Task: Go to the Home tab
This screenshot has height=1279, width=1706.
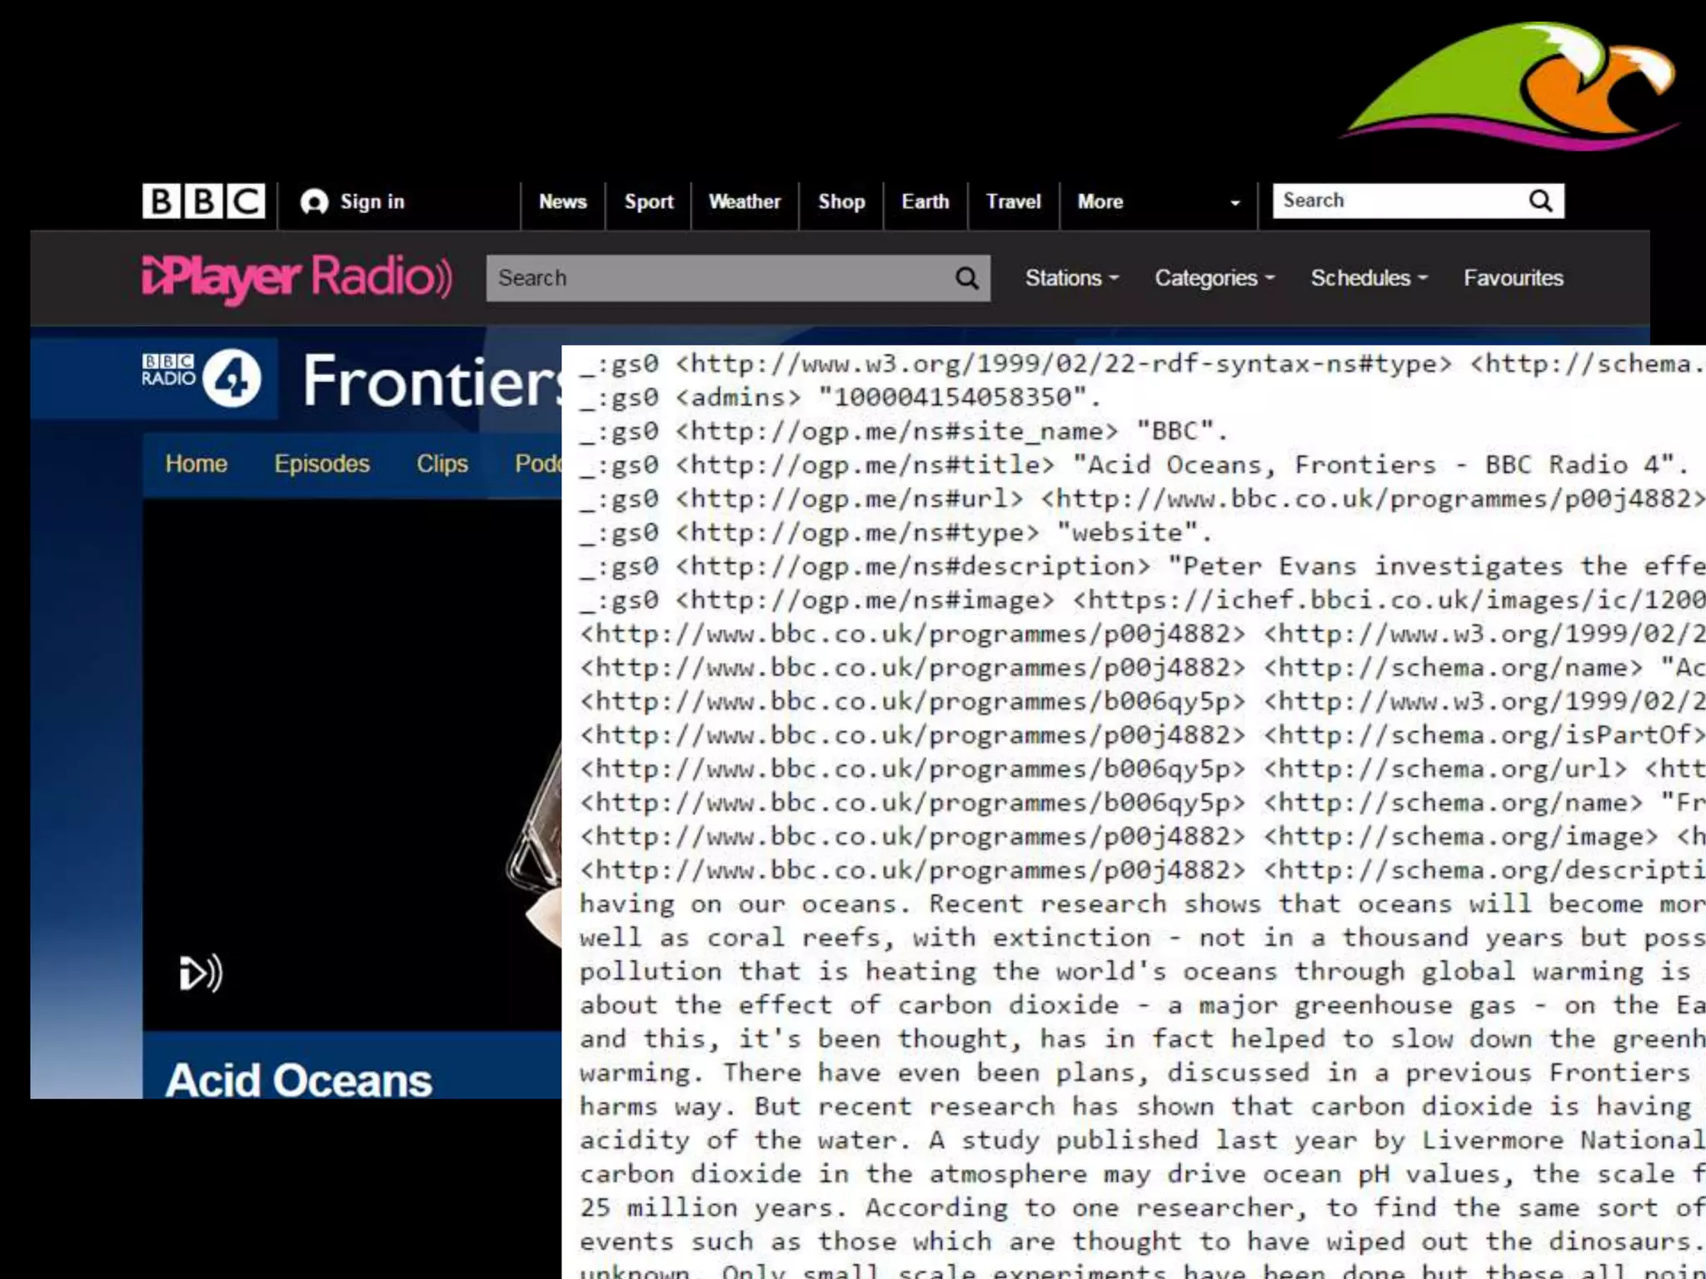Action: (196, 464)
